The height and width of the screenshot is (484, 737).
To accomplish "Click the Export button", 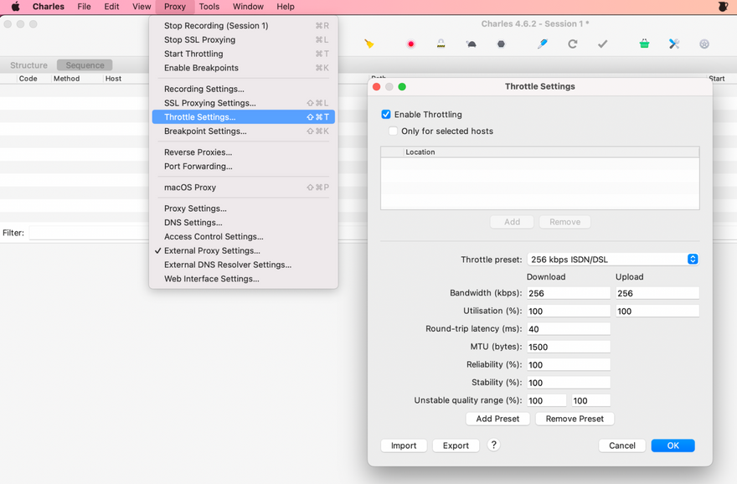I will [x=456, y=445].
